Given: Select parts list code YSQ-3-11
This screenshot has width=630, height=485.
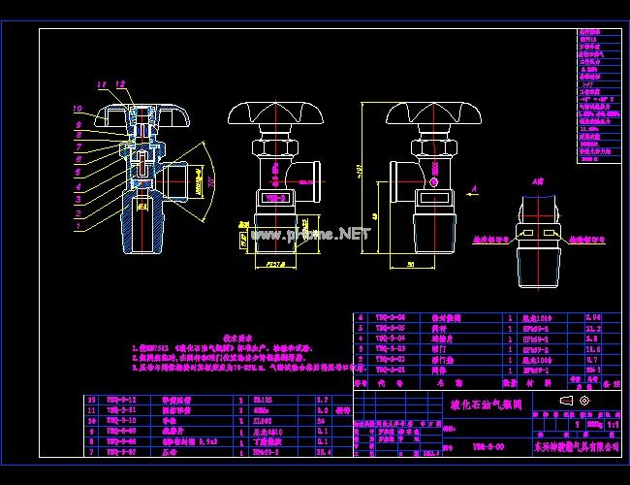Looking at the screenshot, I should tap(121, 410).
